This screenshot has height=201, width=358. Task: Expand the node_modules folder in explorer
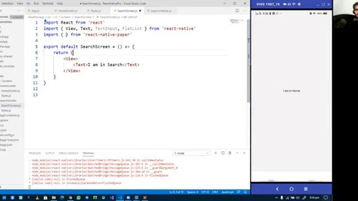(7, 66)
